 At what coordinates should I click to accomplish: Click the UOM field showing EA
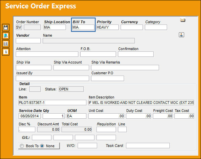click(x=77, y=116)
